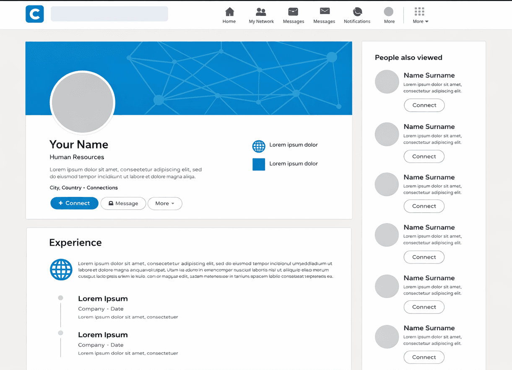Click the globe icon in the Experience section
Screen dimensions: 512x370
[61, 269]
